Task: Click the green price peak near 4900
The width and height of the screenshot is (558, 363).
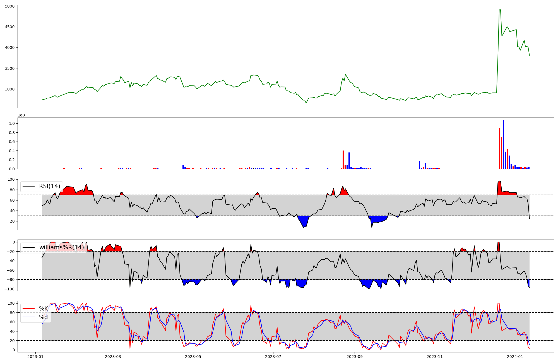Action: 500,10
